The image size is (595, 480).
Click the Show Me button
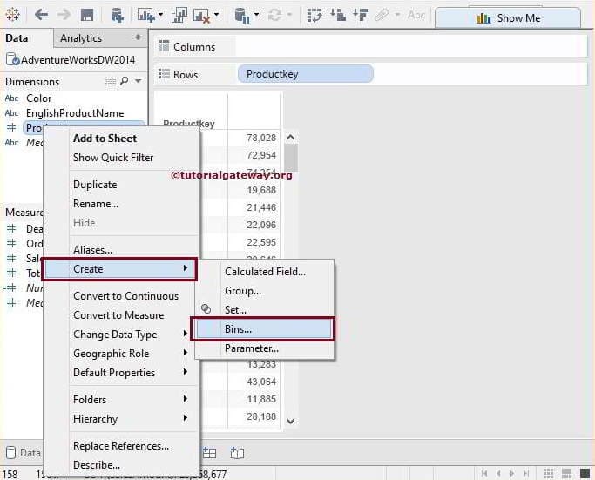click(x=508, y=17)
